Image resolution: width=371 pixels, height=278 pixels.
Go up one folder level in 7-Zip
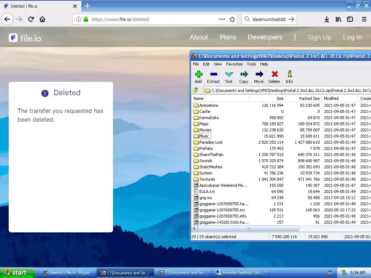click(196, 90)
